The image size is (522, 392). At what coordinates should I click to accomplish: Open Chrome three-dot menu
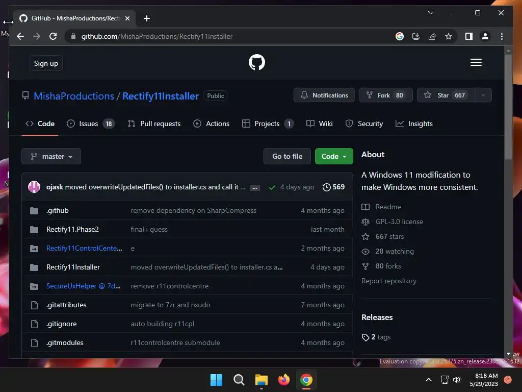pyautogui.click(x=502, y=36)
